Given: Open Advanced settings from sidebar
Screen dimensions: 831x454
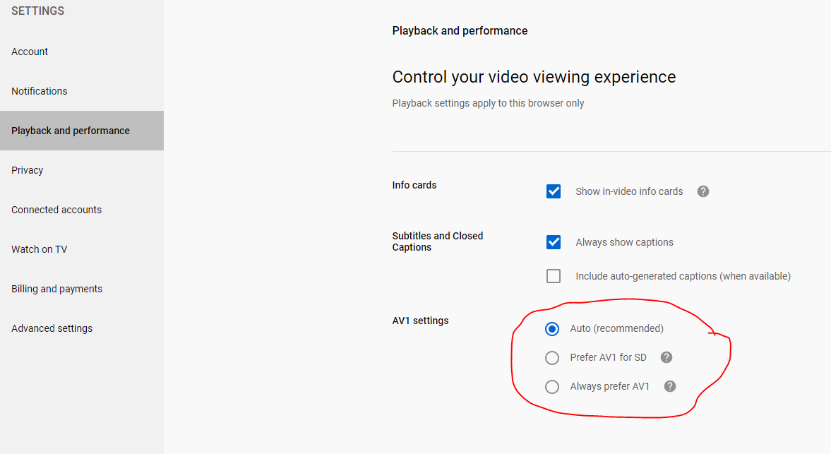Looking at the screenshot, I should tap(52, 328).
